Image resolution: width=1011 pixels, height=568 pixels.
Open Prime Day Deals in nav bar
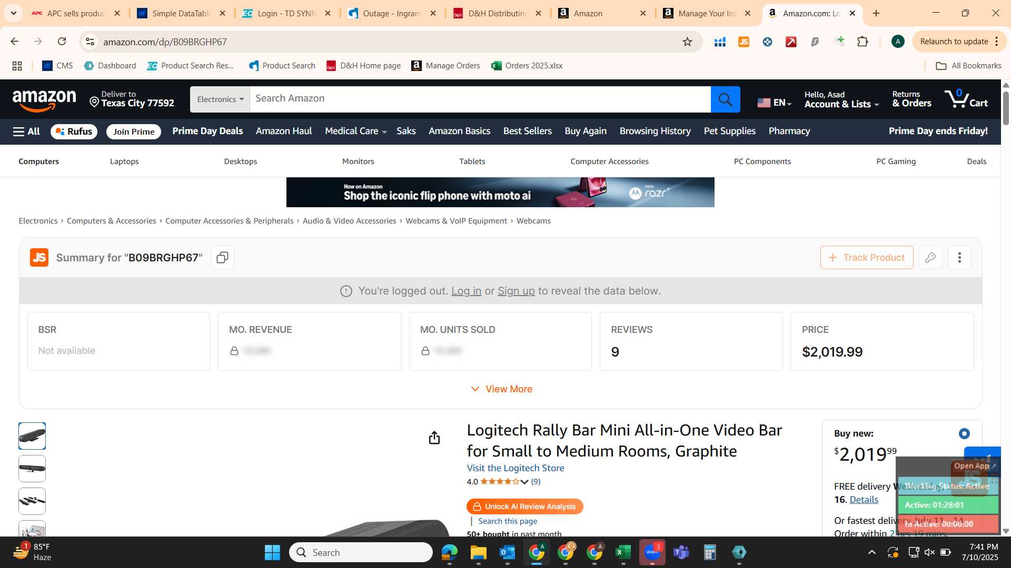click(x=207, y=131)
